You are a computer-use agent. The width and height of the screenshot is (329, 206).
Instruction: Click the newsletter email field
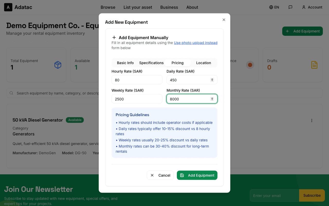[x=275, y=195]
